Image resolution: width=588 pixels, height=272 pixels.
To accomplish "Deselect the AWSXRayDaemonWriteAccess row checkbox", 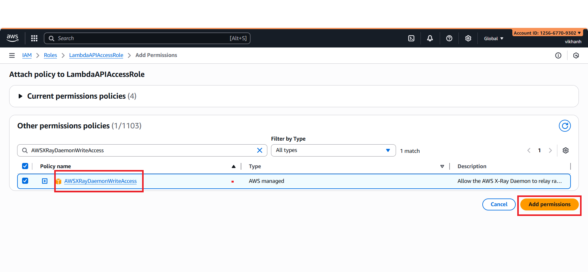I will point(25,181).
